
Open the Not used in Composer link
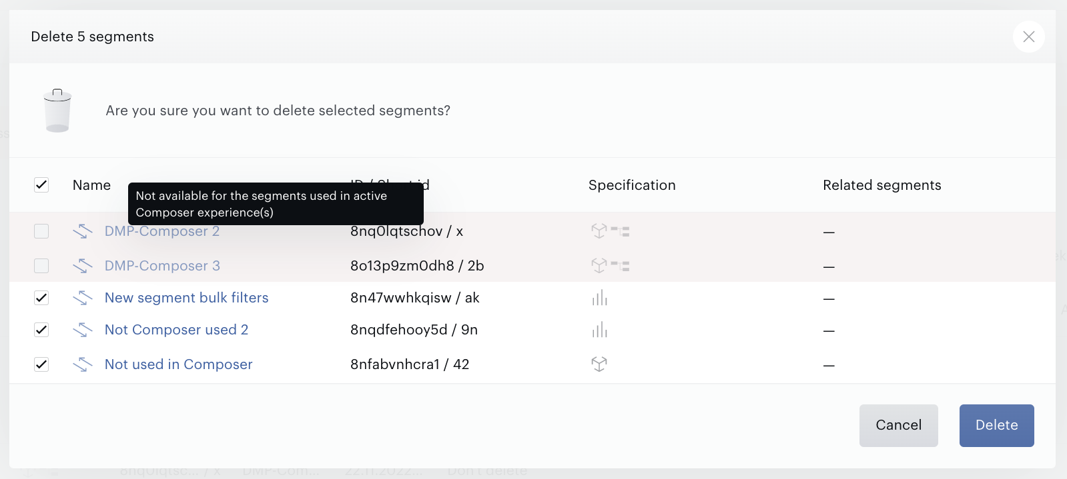coord(179,364)
